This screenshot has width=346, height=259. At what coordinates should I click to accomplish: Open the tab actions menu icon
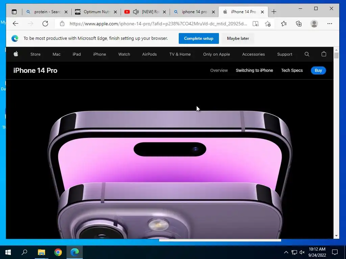pyautogui.click(x=14, y=12)
